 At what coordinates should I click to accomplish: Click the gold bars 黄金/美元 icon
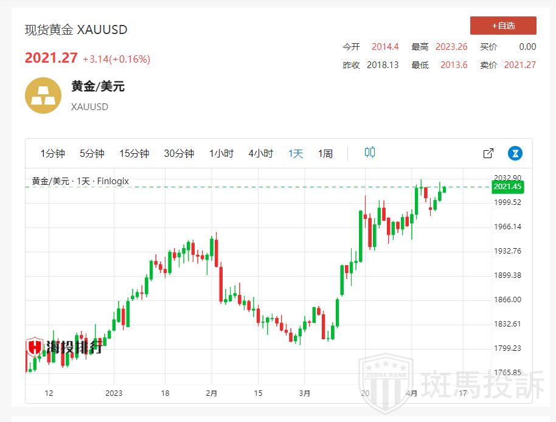[x=43, y=95]
